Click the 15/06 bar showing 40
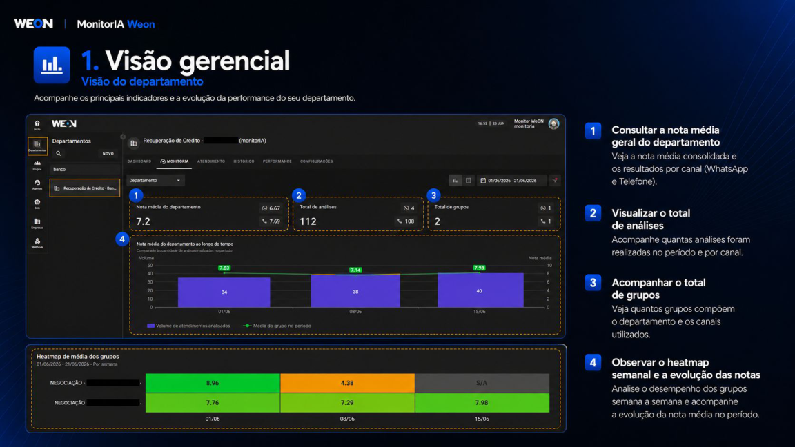This screenshot has height=447, width=795. [x=480, y=290]
